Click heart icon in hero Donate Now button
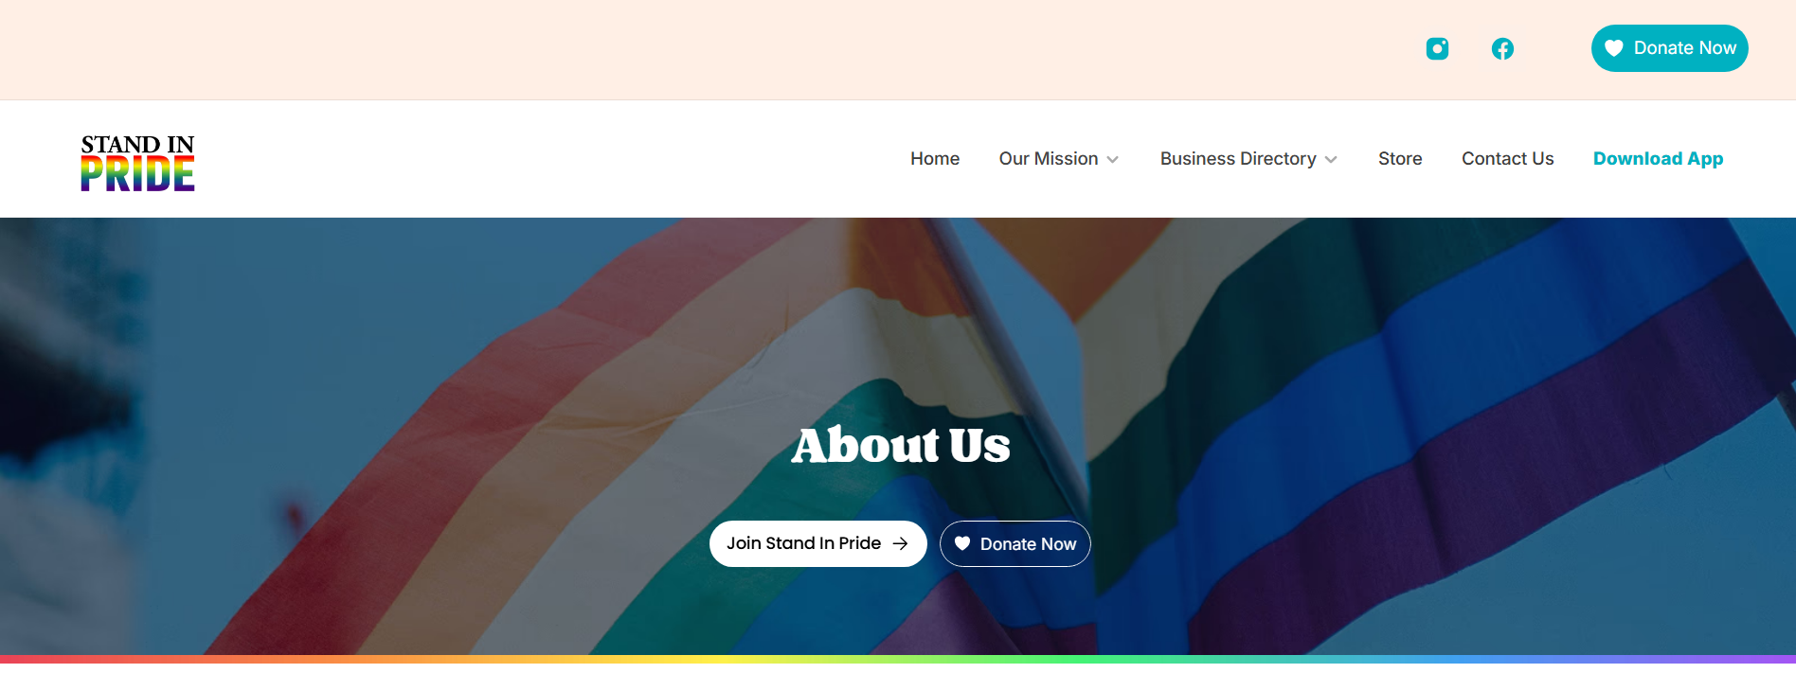The width and height of the screenshot is (1796, 673). point(962,543)
